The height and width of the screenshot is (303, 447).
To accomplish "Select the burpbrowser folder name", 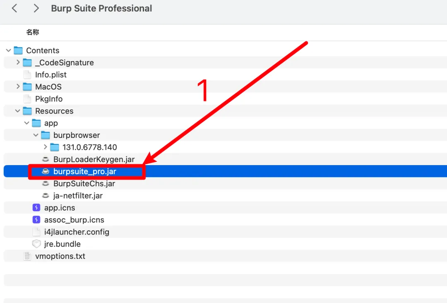I will [x=77, y=135].
